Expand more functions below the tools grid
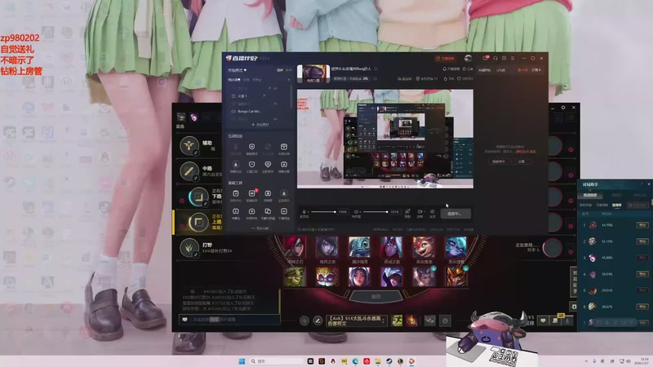This screenshot has width=653, height=367. pyautogui.click(x=260, y=228)
